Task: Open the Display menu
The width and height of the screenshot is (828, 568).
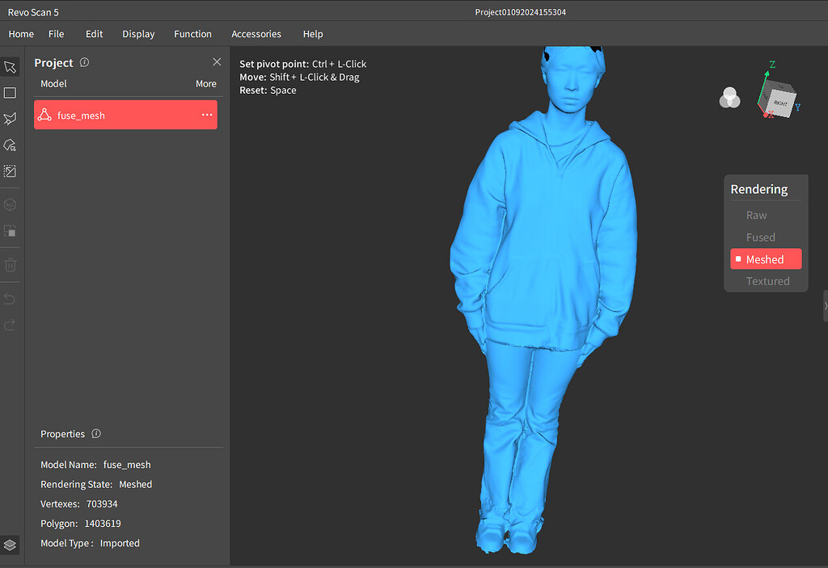Action: pyautogui.click(x=138, y=34)
